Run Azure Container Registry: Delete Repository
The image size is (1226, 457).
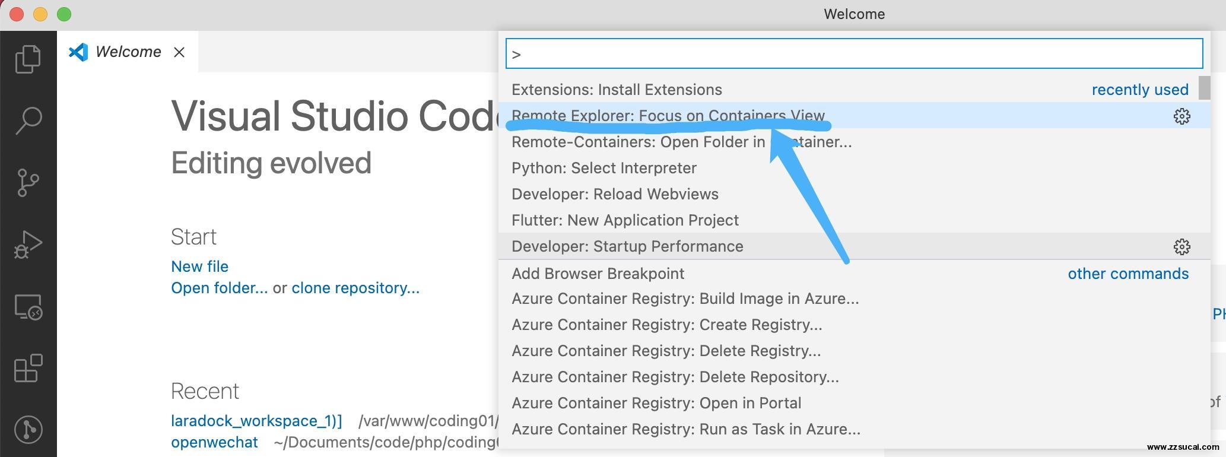(854, 377)
